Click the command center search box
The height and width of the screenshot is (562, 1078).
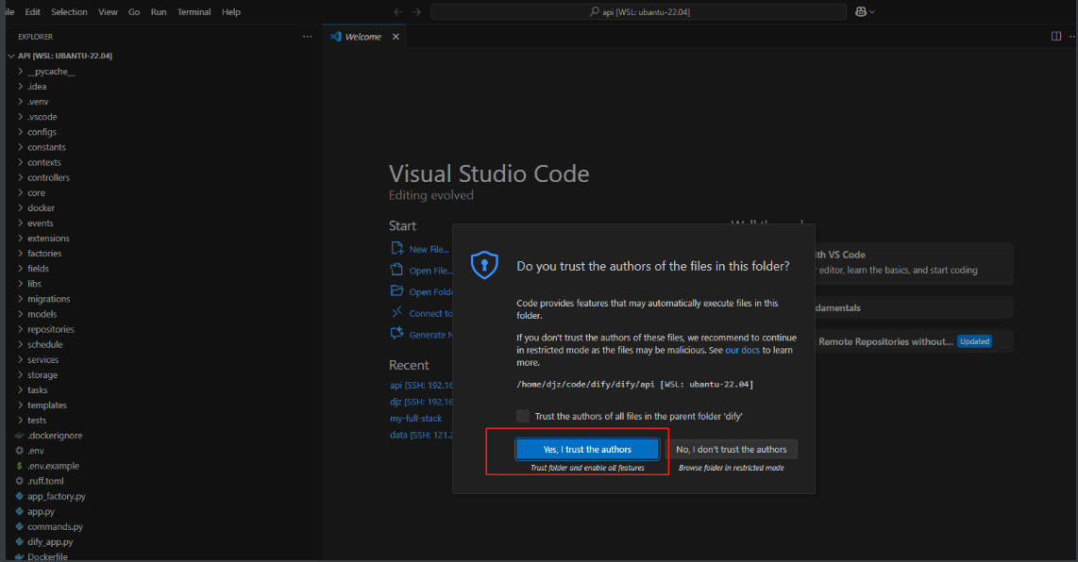pos(639,11)
